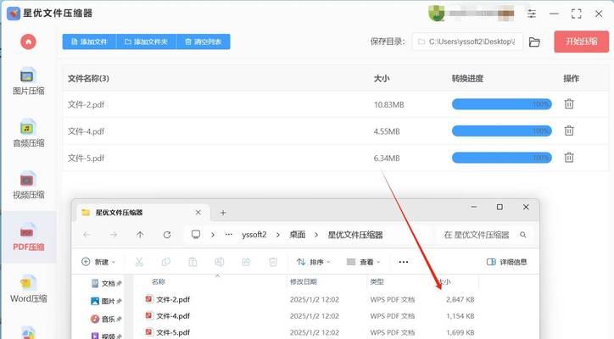
Task: Click Explorer rename icon
Action: tap(220, 262)
